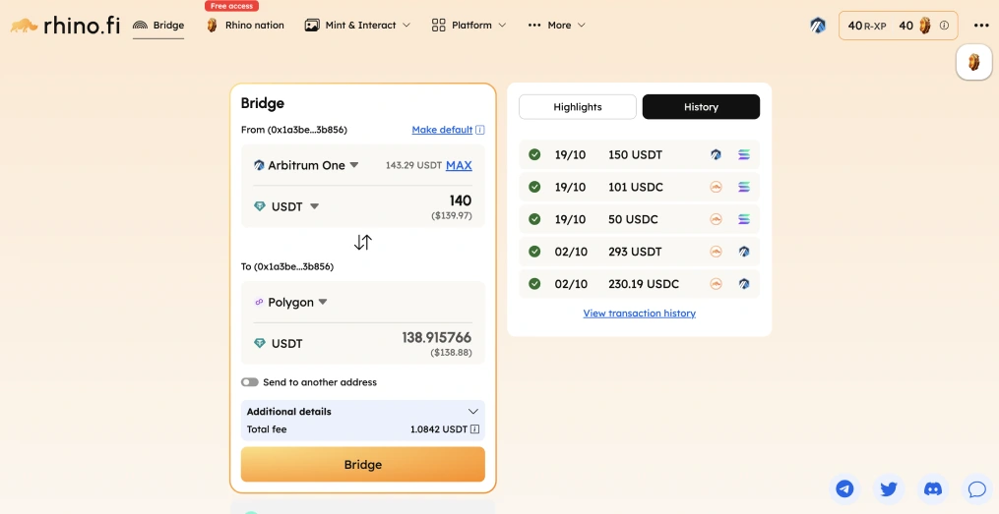The width and height of the screenshot is (999, 514).
Task: Click Arbitrum icon on 230.19 USDC row
Action: click(x=744, y=284)
